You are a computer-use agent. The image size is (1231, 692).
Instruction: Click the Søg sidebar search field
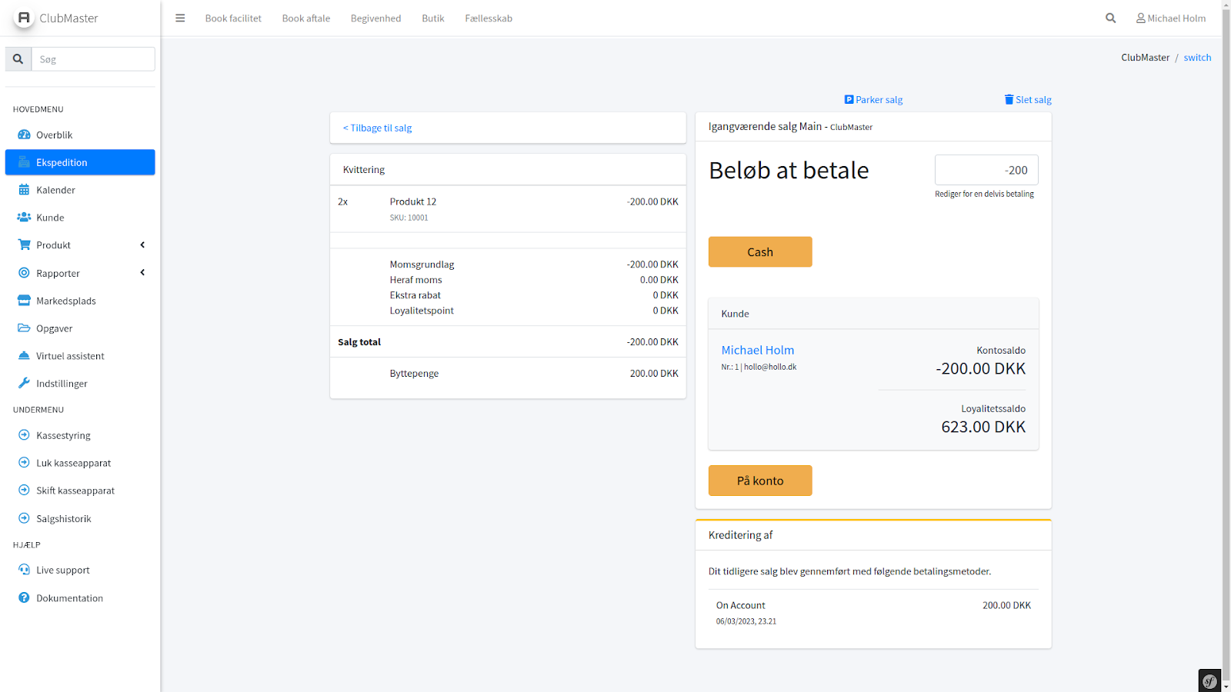click(x=93, y=59)
